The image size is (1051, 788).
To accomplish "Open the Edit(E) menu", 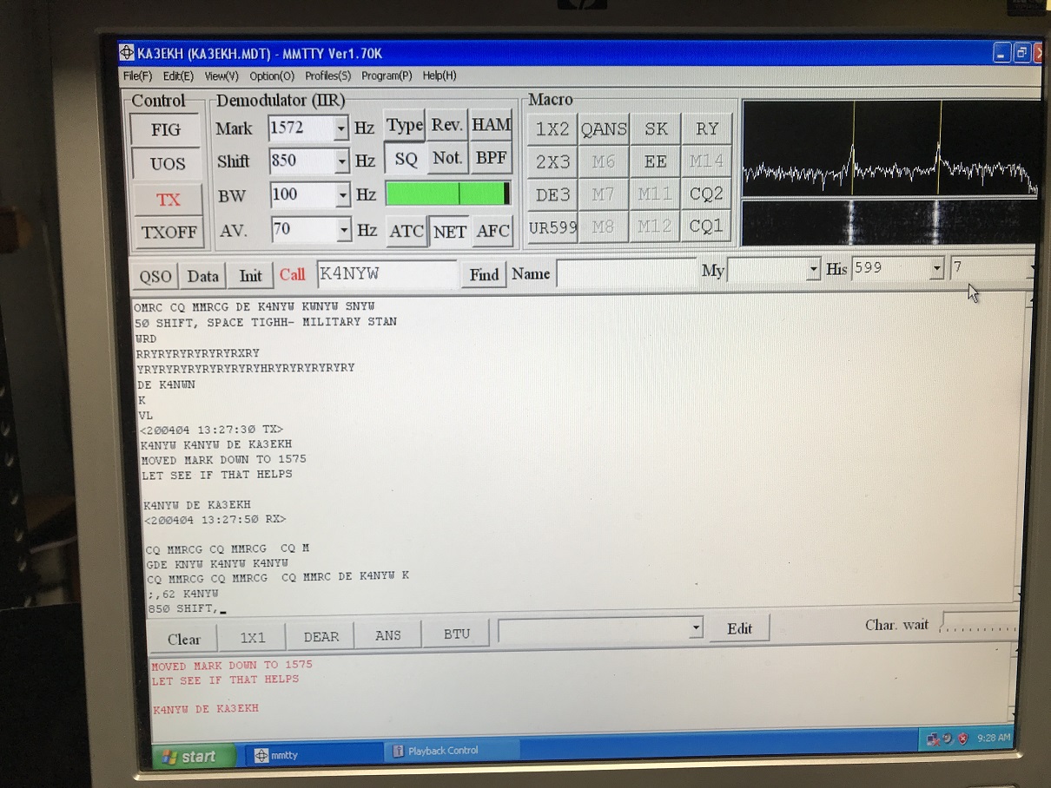I will point(178,76).
